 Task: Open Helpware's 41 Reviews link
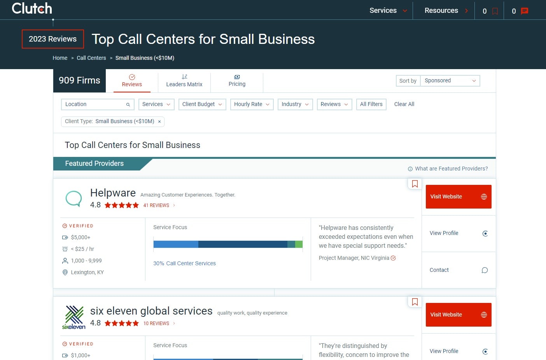156,205
